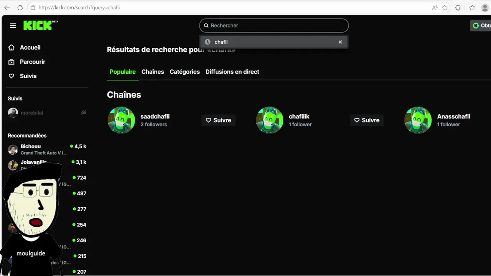Click the 277 viewer count entry
The image size is (491, 276).
pos(79,209)
